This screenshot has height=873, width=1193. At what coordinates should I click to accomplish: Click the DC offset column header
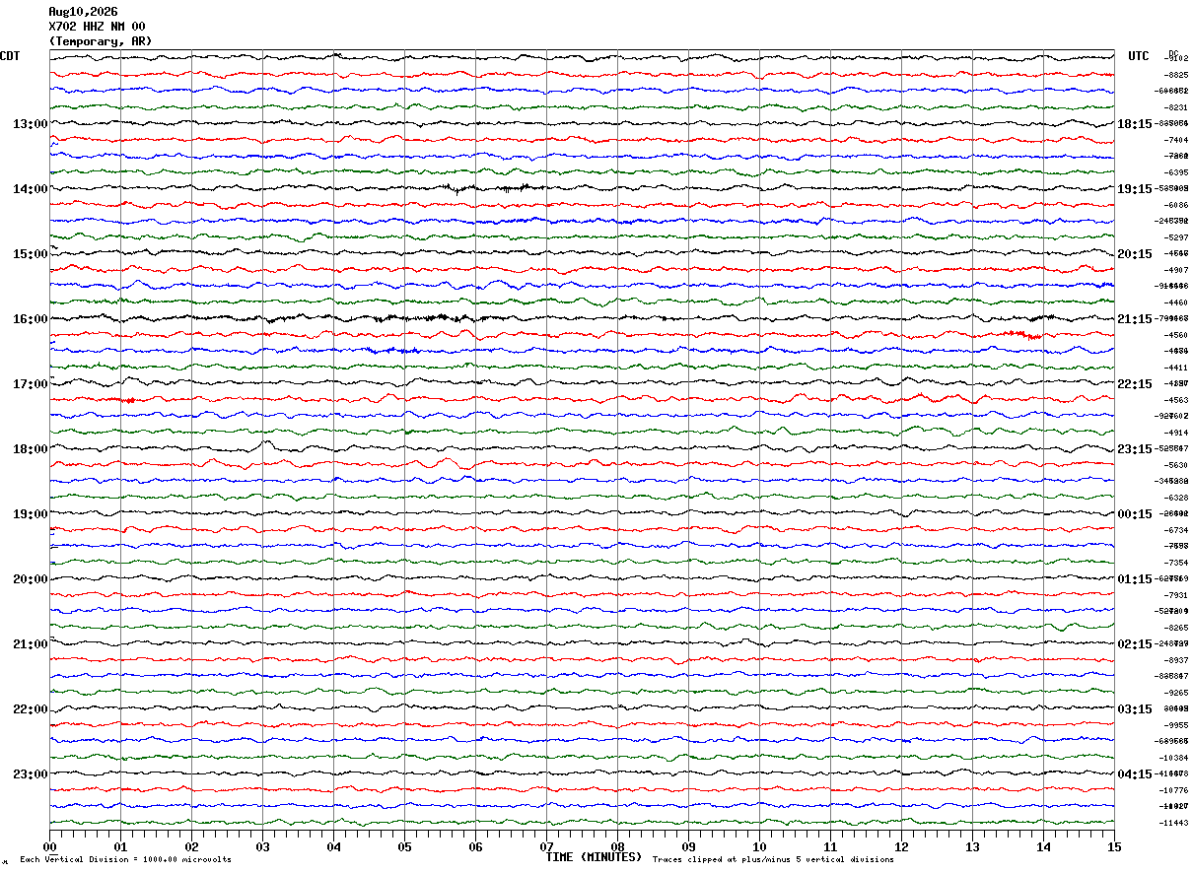point(1173,53)
